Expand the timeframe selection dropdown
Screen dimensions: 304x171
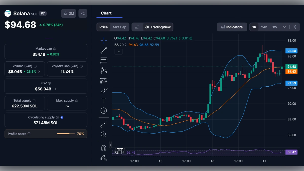pyautogui.click(x=284, y=27)
